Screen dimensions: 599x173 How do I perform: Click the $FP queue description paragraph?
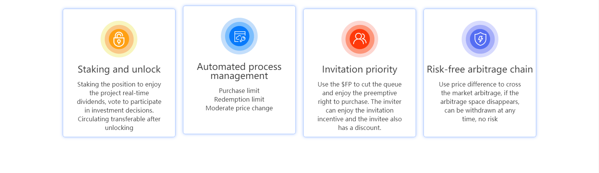tap(360, 106)
